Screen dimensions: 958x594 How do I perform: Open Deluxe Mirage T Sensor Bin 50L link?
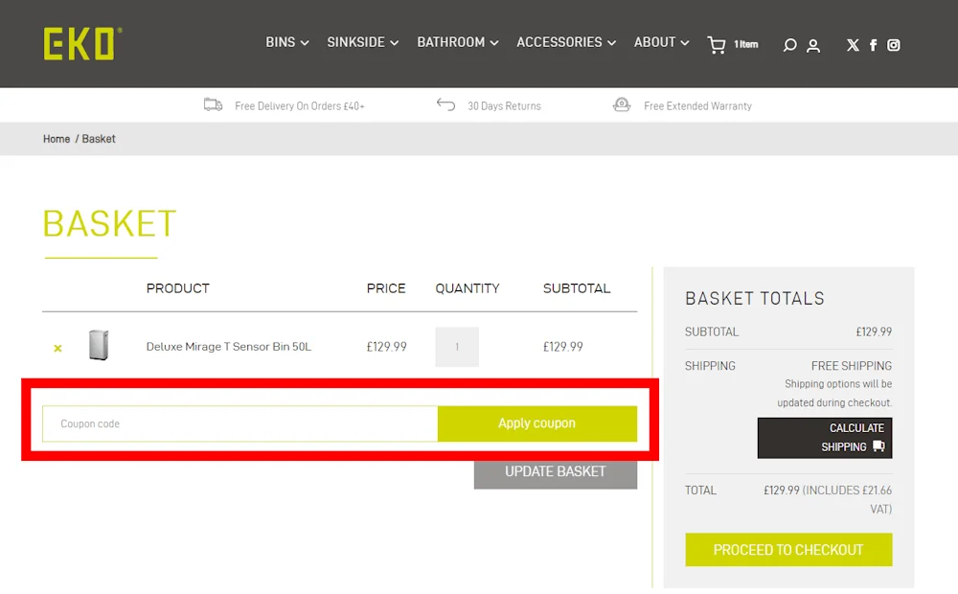(x=229, y=347)
